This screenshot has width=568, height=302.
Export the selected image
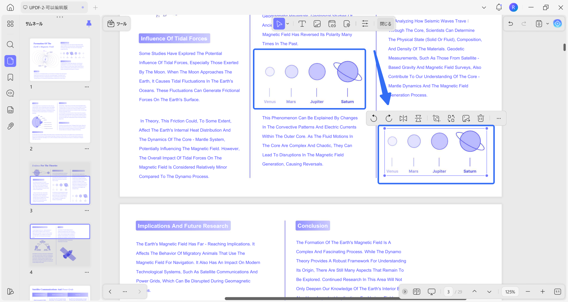tap(466, 118)
